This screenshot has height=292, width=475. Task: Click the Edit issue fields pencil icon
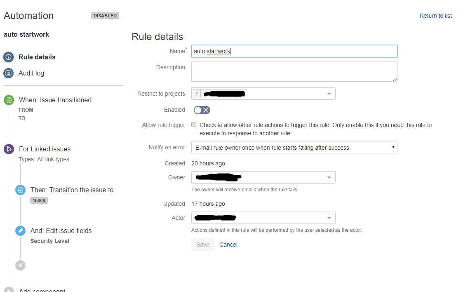(x=20, y=231)
